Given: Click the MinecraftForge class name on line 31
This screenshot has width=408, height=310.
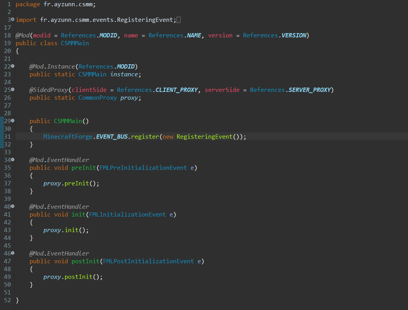Looking at the screenshot, I should click(x=68, y=137).
